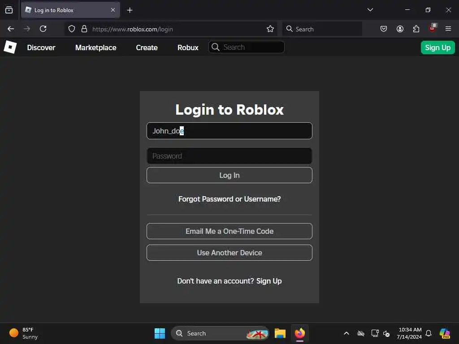Click the Roblox logo home icon
The width and height of the screenshot is (459, 344).
[10, 47]
